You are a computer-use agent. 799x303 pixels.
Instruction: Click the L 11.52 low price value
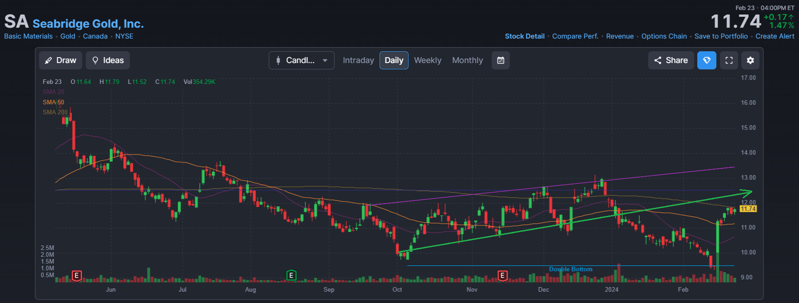137,82
